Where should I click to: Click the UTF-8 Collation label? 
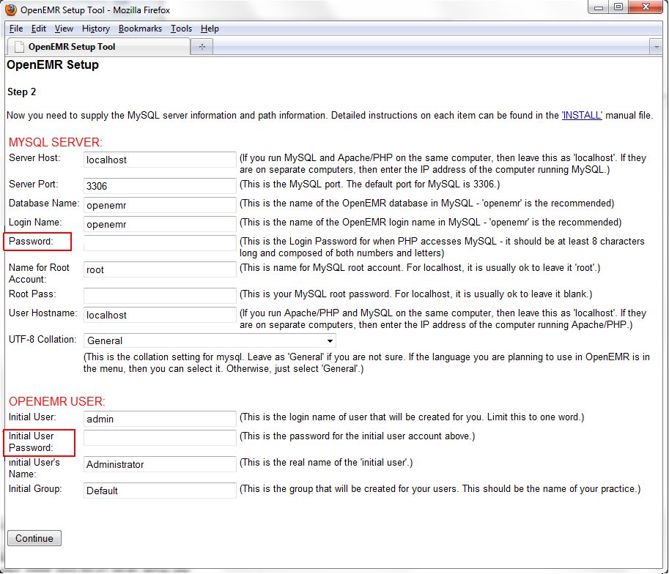[42, 340]
